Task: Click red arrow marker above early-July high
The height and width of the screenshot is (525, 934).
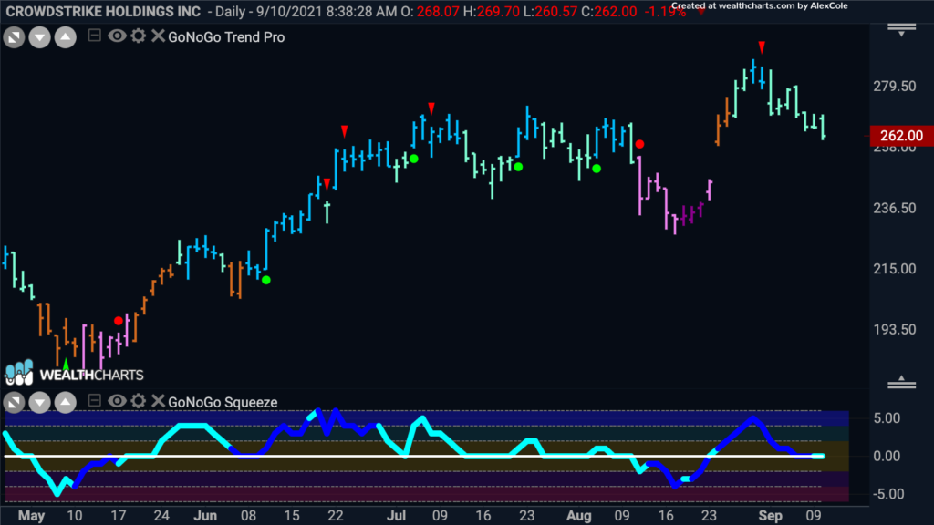Action: point(431,108)
